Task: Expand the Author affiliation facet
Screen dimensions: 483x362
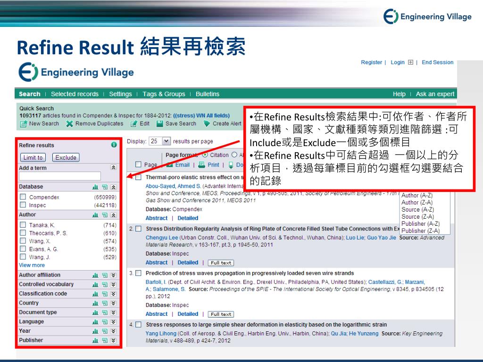Action: [x=113, y=275]
